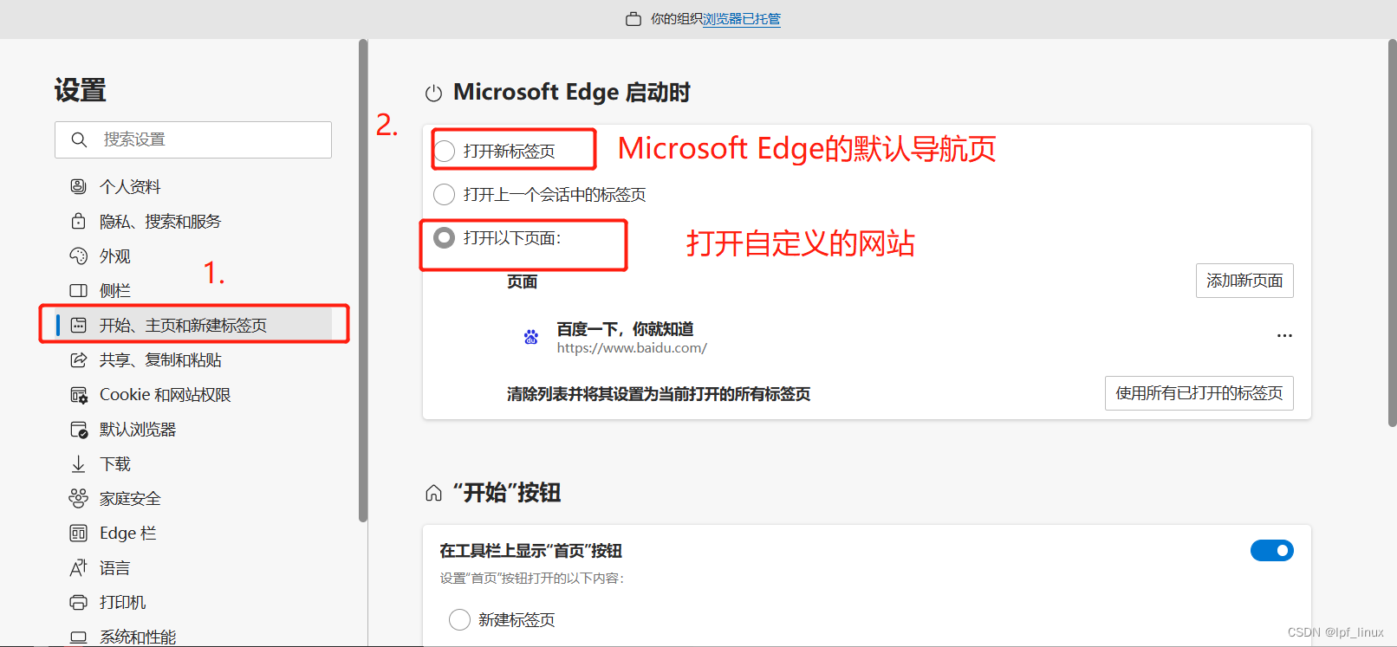Click the settings sidebar vertical scrollbar
The height and width of the screenshot is (647, 1397).
coord(363,281)
